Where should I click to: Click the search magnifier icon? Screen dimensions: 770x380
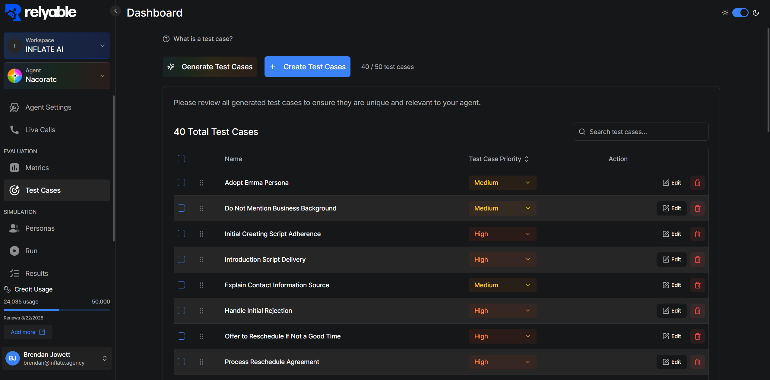coord(582,132)
